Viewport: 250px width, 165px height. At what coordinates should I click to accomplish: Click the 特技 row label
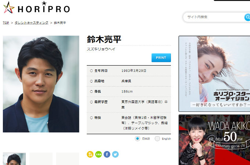pos(97,118)
